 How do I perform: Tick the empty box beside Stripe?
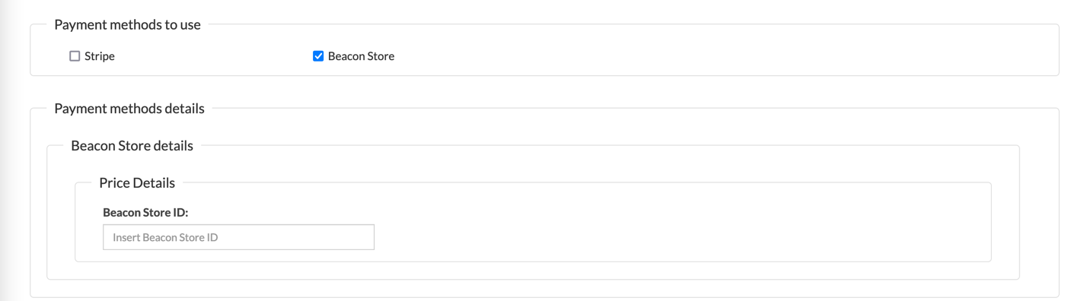(x=75, y=56)
